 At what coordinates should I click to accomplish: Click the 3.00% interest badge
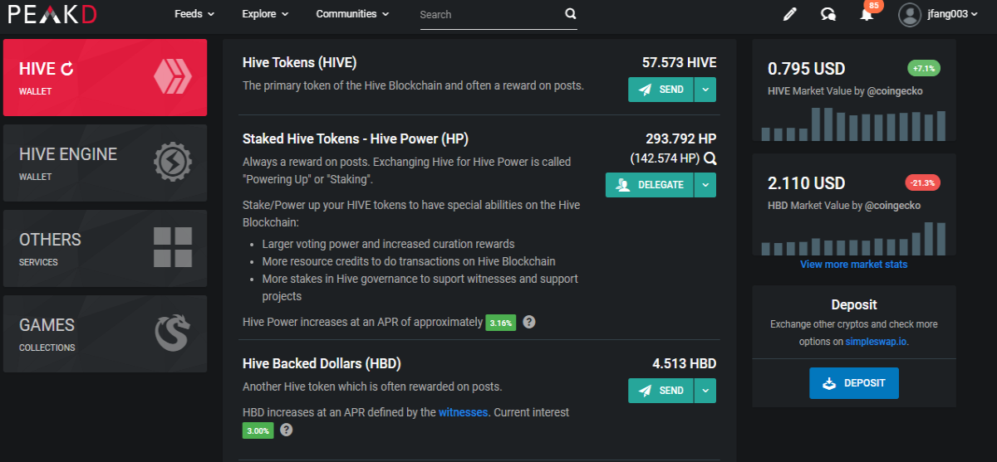pos(258,430)
